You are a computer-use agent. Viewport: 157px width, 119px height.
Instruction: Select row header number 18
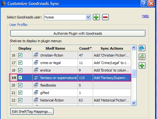click(x=13, y=70)
